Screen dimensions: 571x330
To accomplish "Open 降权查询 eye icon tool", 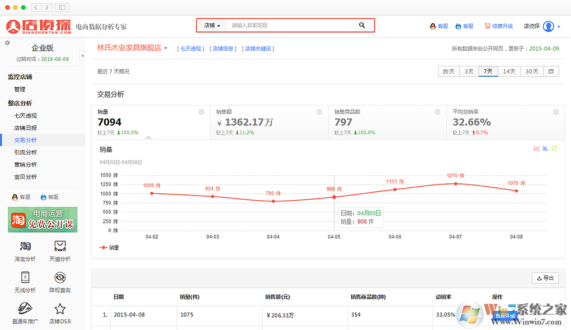I will point(59,281).
